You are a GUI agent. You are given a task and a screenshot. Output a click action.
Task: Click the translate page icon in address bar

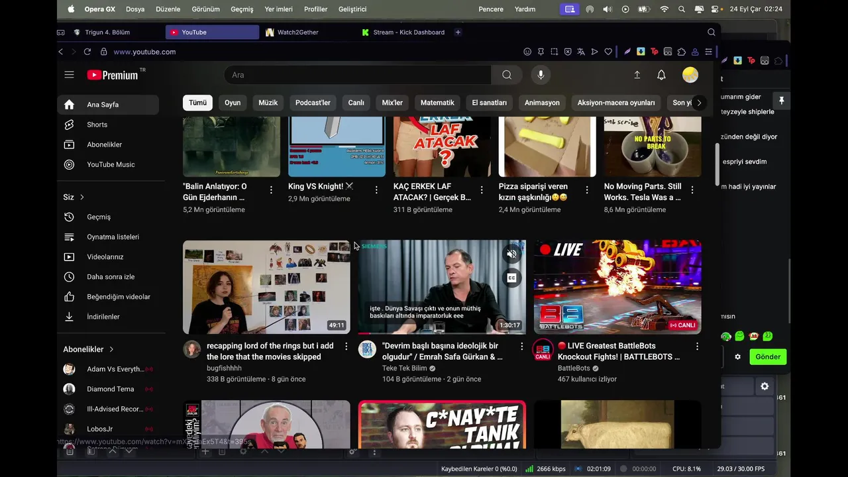[581, 52]
